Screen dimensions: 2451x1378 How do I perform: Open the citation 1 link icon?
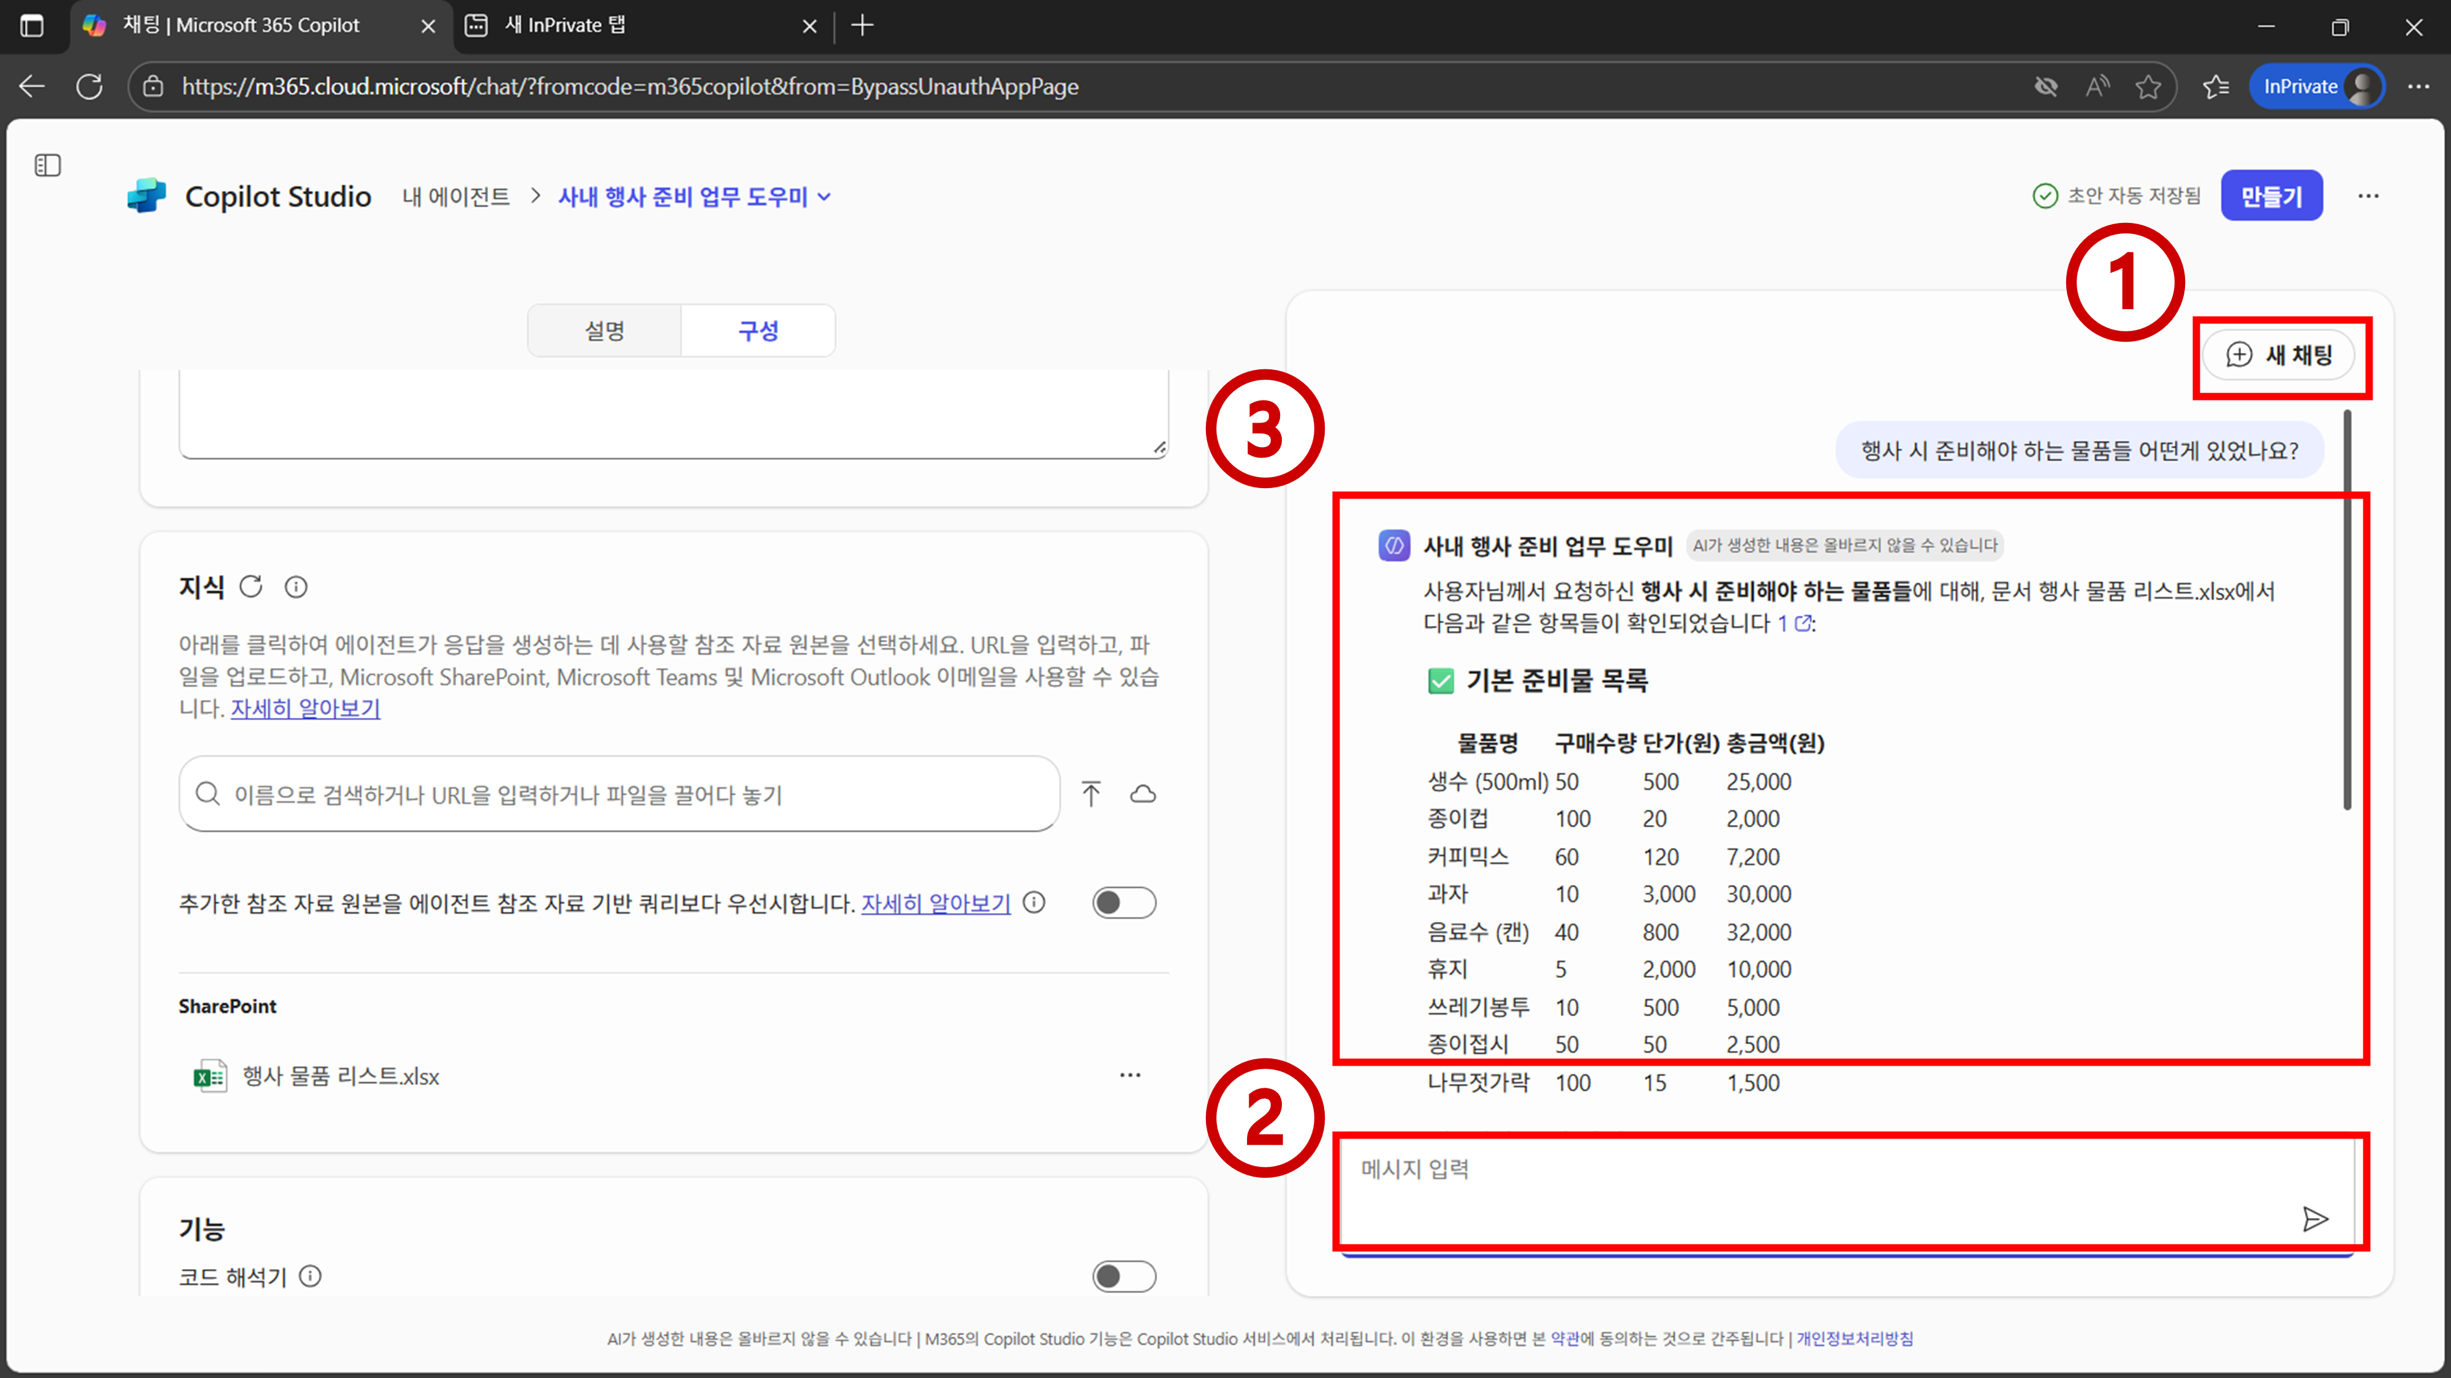click(1802, 624)
